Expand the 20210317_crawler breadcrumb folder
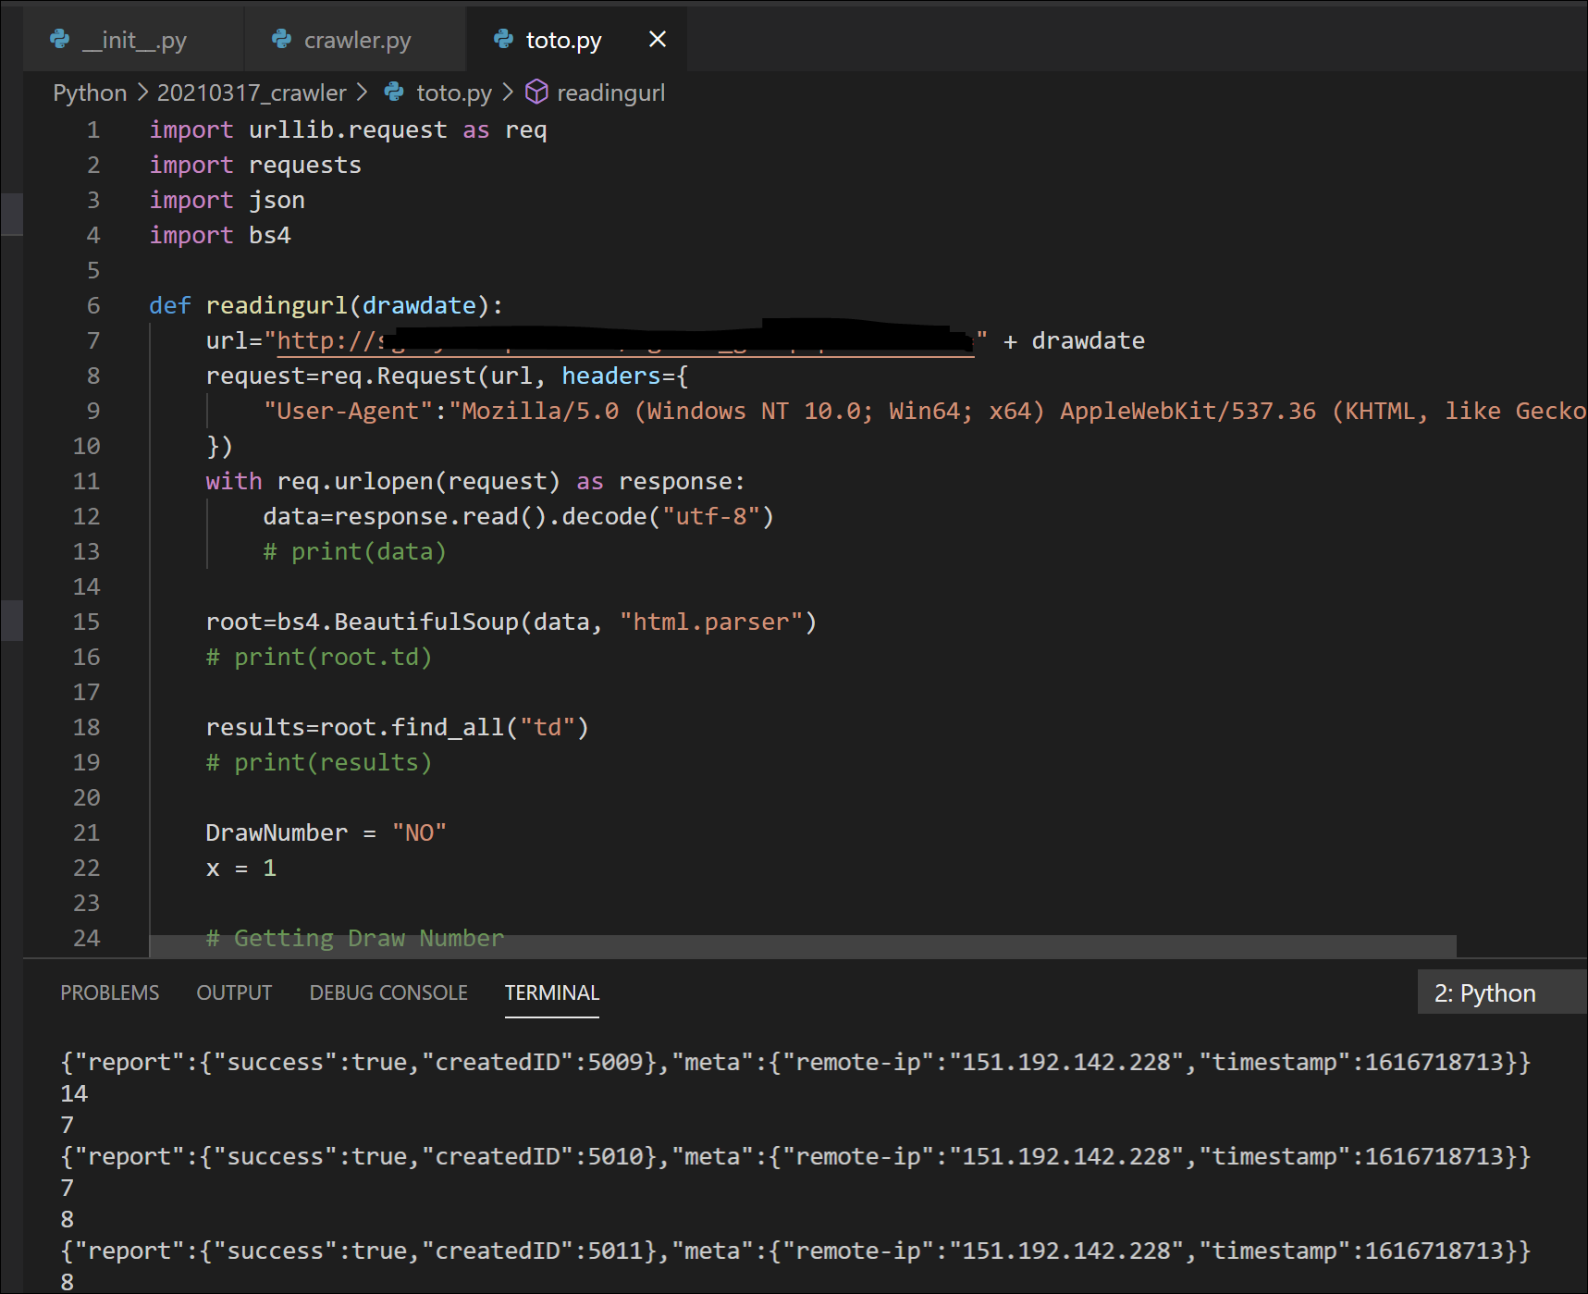This screenshot has height=1294, width=1588. tap(252, 92)
